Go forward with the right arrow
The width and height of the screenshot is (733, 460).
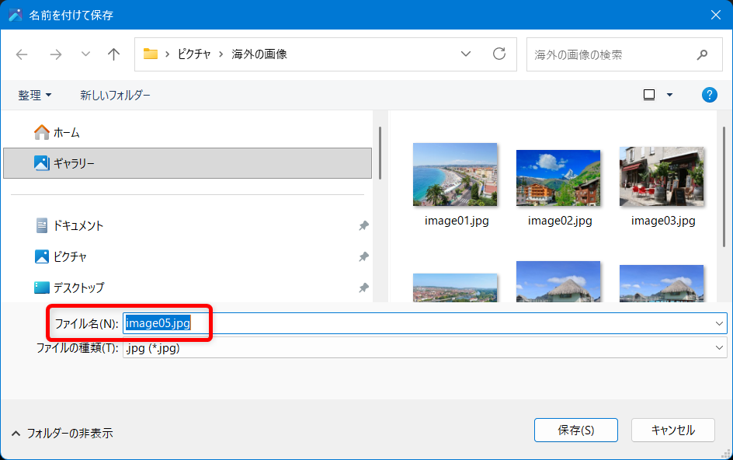56,54
